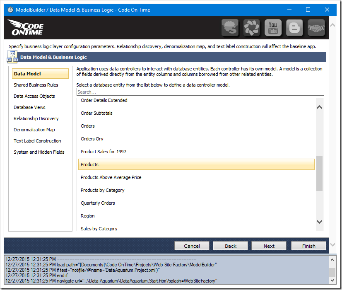Click the log panel scroll-down arrow

(332, 280)
